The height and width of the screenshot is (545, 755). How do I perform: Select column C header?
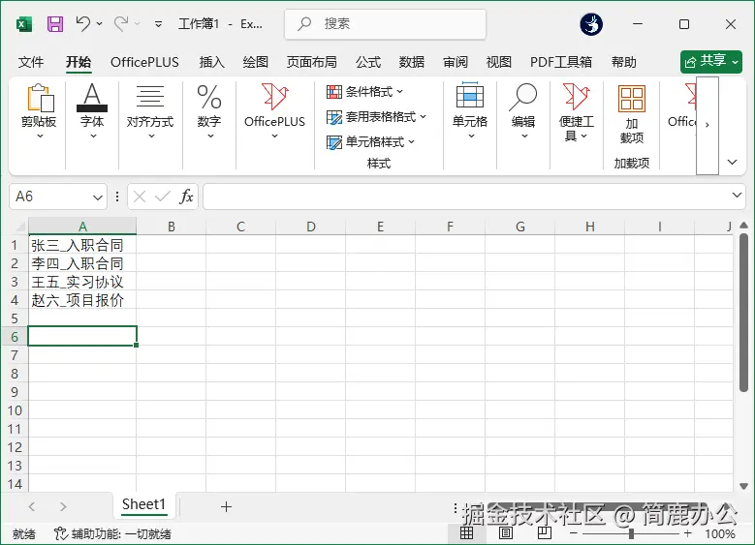(x=240, y=227)
